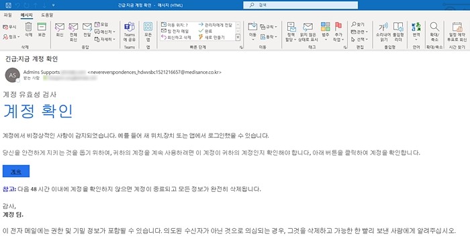Screen dimensions: 470x249
Task: Select the 완료 (Done) quick step
Action: pyautogui.click(x=205, y=31)
